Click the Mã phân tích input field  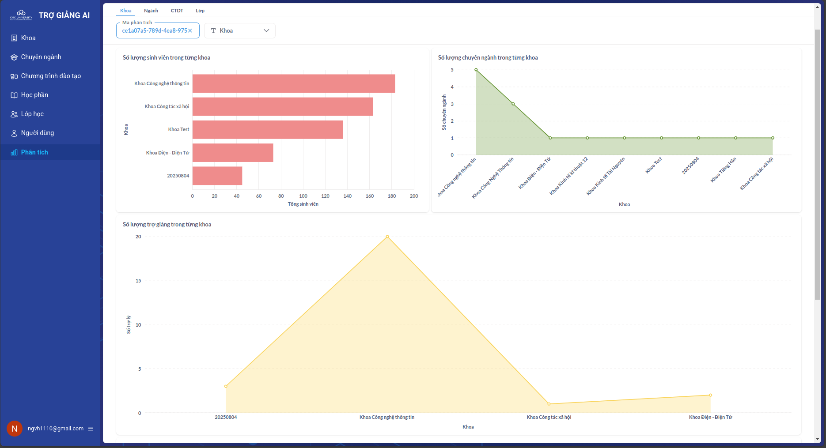pyautogui.click(x=154, y=30)
